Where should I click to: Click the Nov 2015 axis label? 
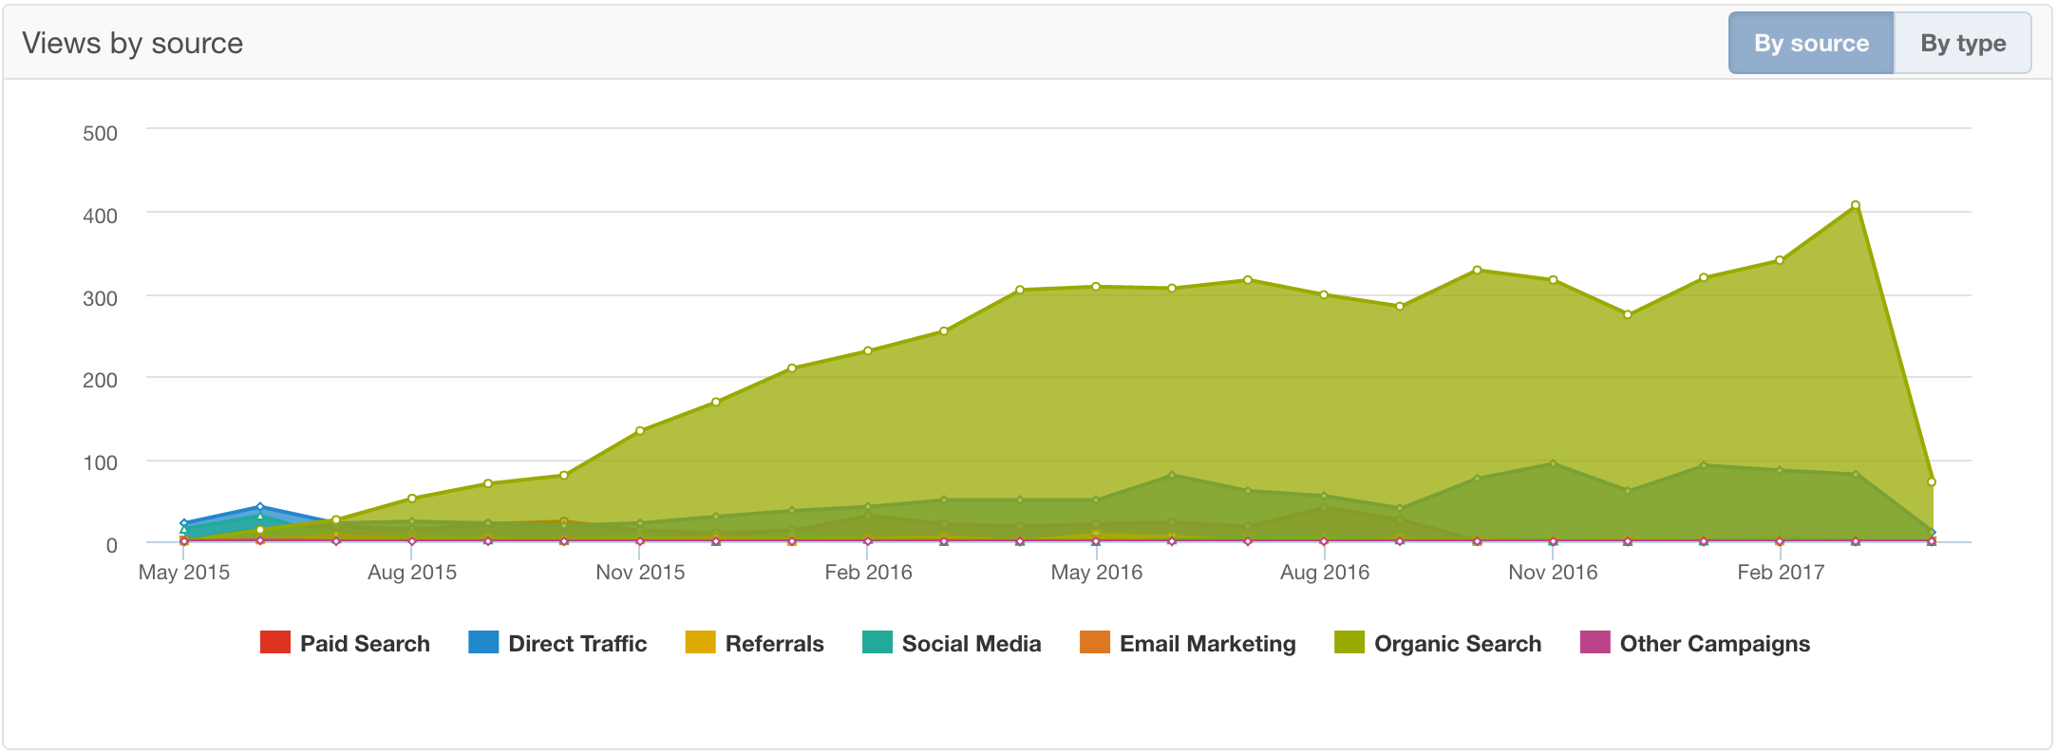(x=640, y=573)
